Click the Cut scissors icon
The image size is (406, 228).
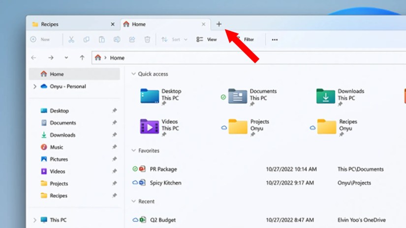(x=71, y=39)
